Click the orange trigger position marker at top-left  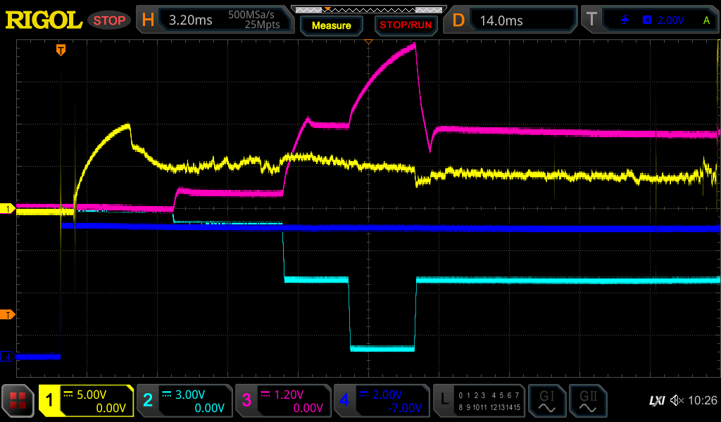click(x=61, y=49)
